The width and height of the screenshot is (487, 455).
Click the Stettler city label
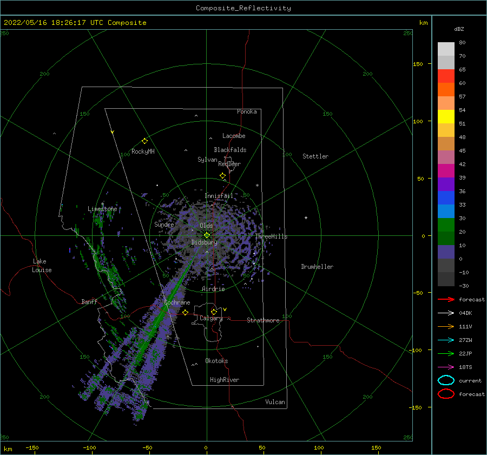point(315,156)
